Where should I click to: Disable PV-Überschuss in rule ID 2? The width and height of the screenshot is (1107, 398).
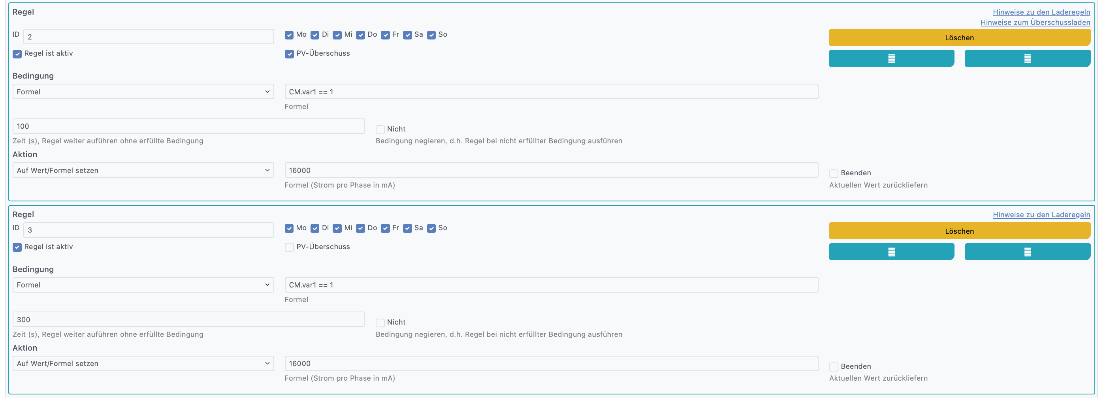289,54
